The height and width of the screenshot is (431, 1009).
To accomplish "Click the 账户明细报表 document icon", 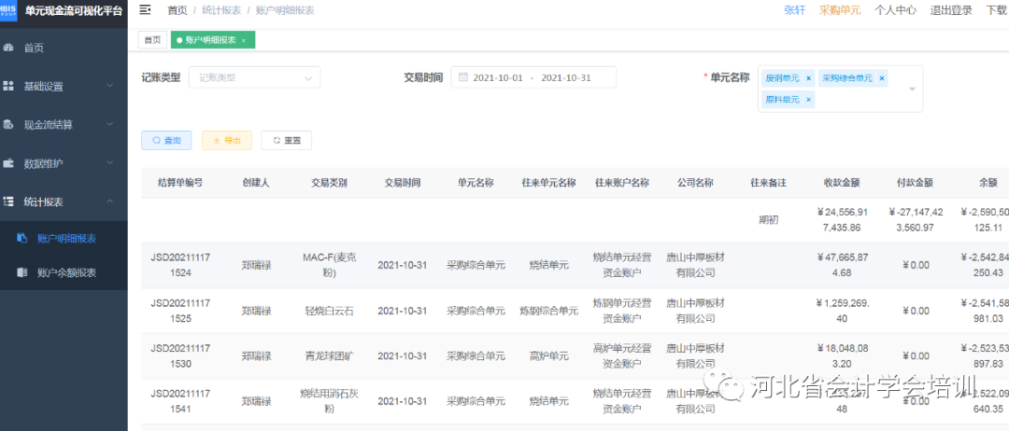I will point(22,238).
